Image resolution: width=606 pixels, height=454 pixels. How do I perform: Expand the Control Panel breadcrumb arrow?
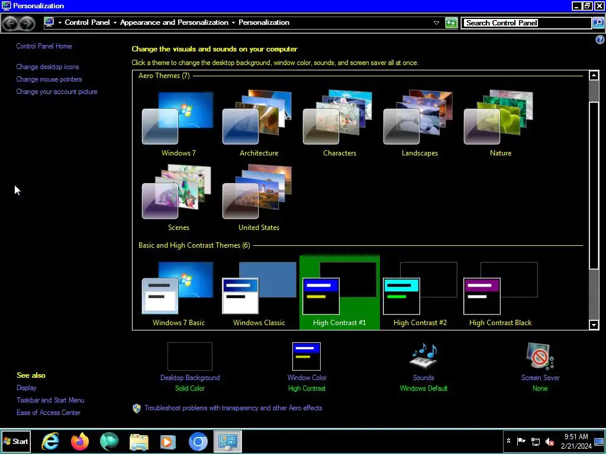tap(115, 23)
